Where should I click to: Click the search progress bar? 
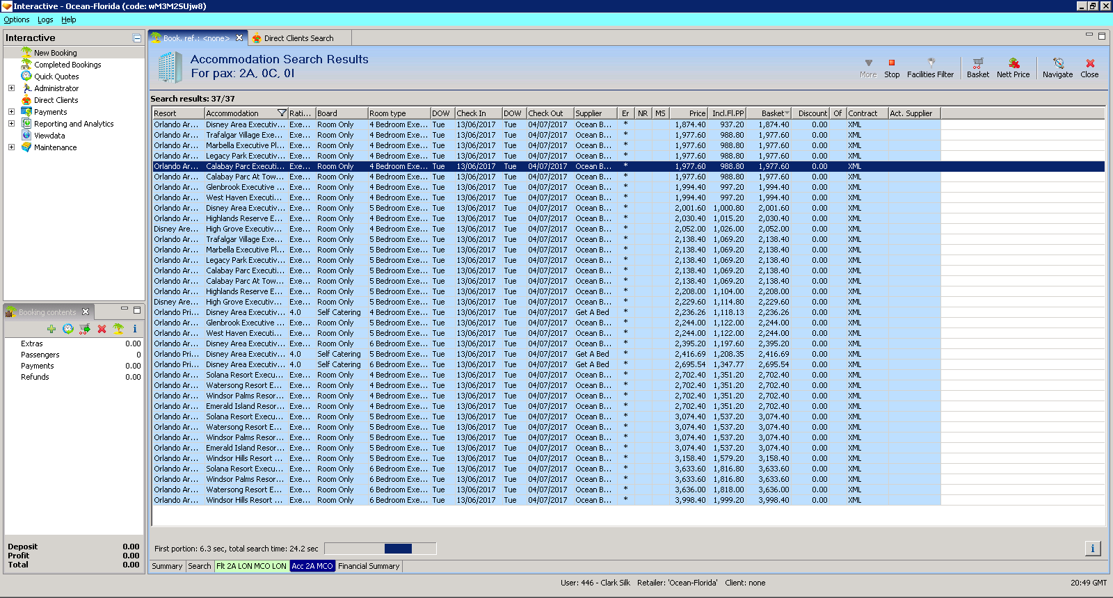tap(381, 549)
